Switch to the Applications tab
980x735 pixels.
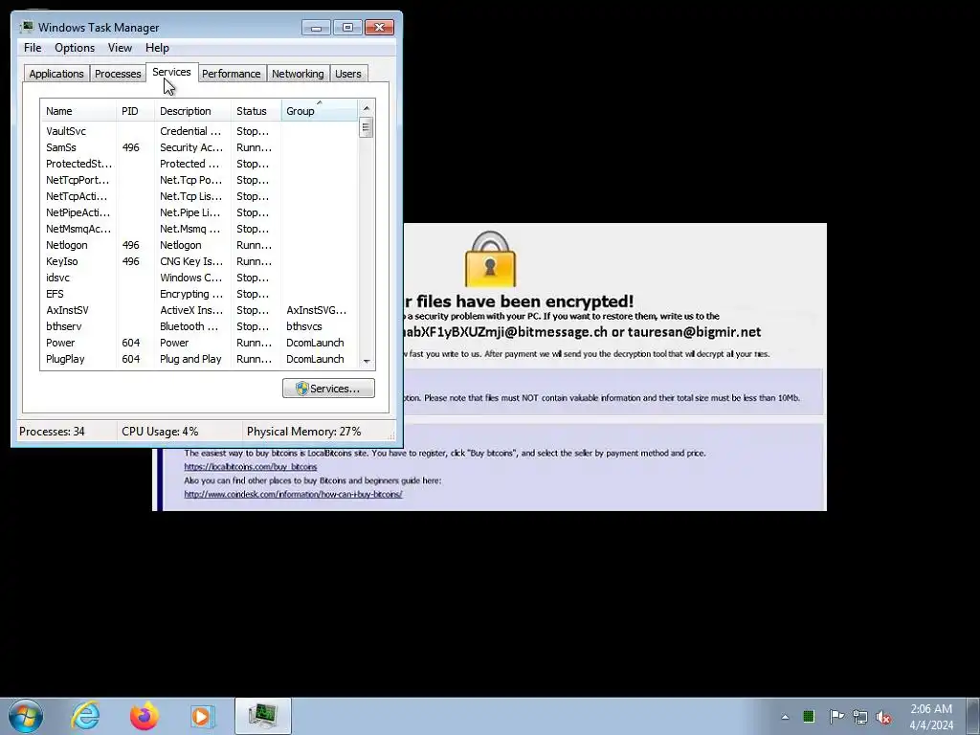pyautogui.click(x=56, y=74)
